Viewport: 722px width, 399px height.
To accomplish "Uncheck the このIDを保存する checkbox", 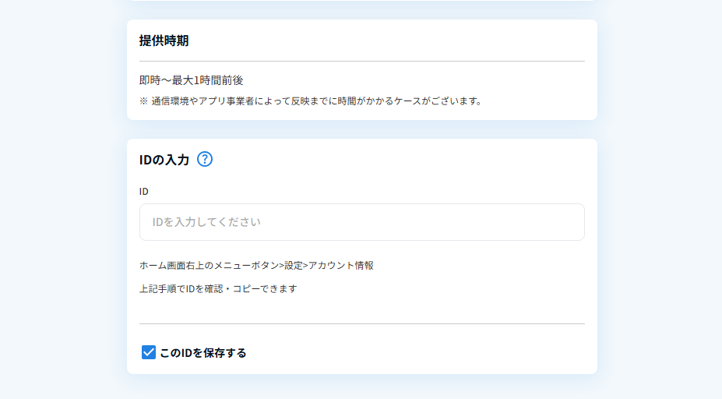I will 149,352.
